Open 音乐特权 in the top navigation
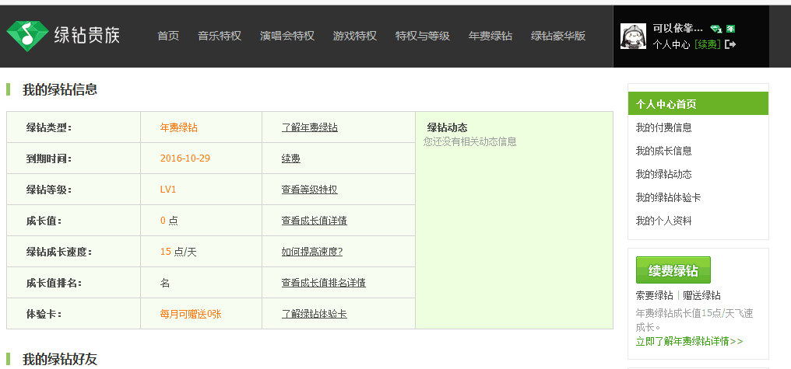 click(220, 37)
